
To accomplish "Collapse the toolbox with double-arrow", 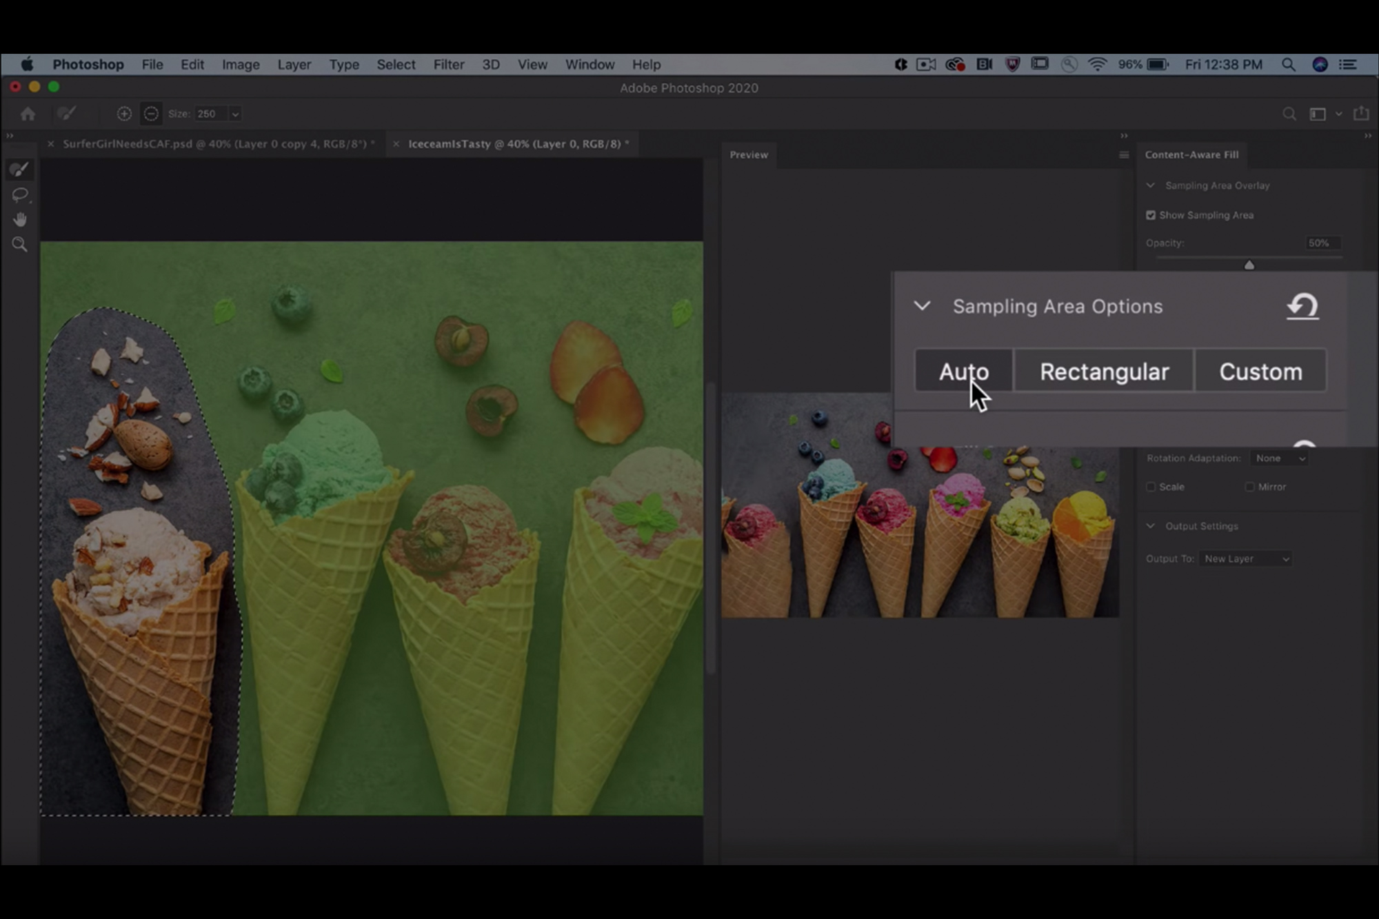I will [10, 137].
